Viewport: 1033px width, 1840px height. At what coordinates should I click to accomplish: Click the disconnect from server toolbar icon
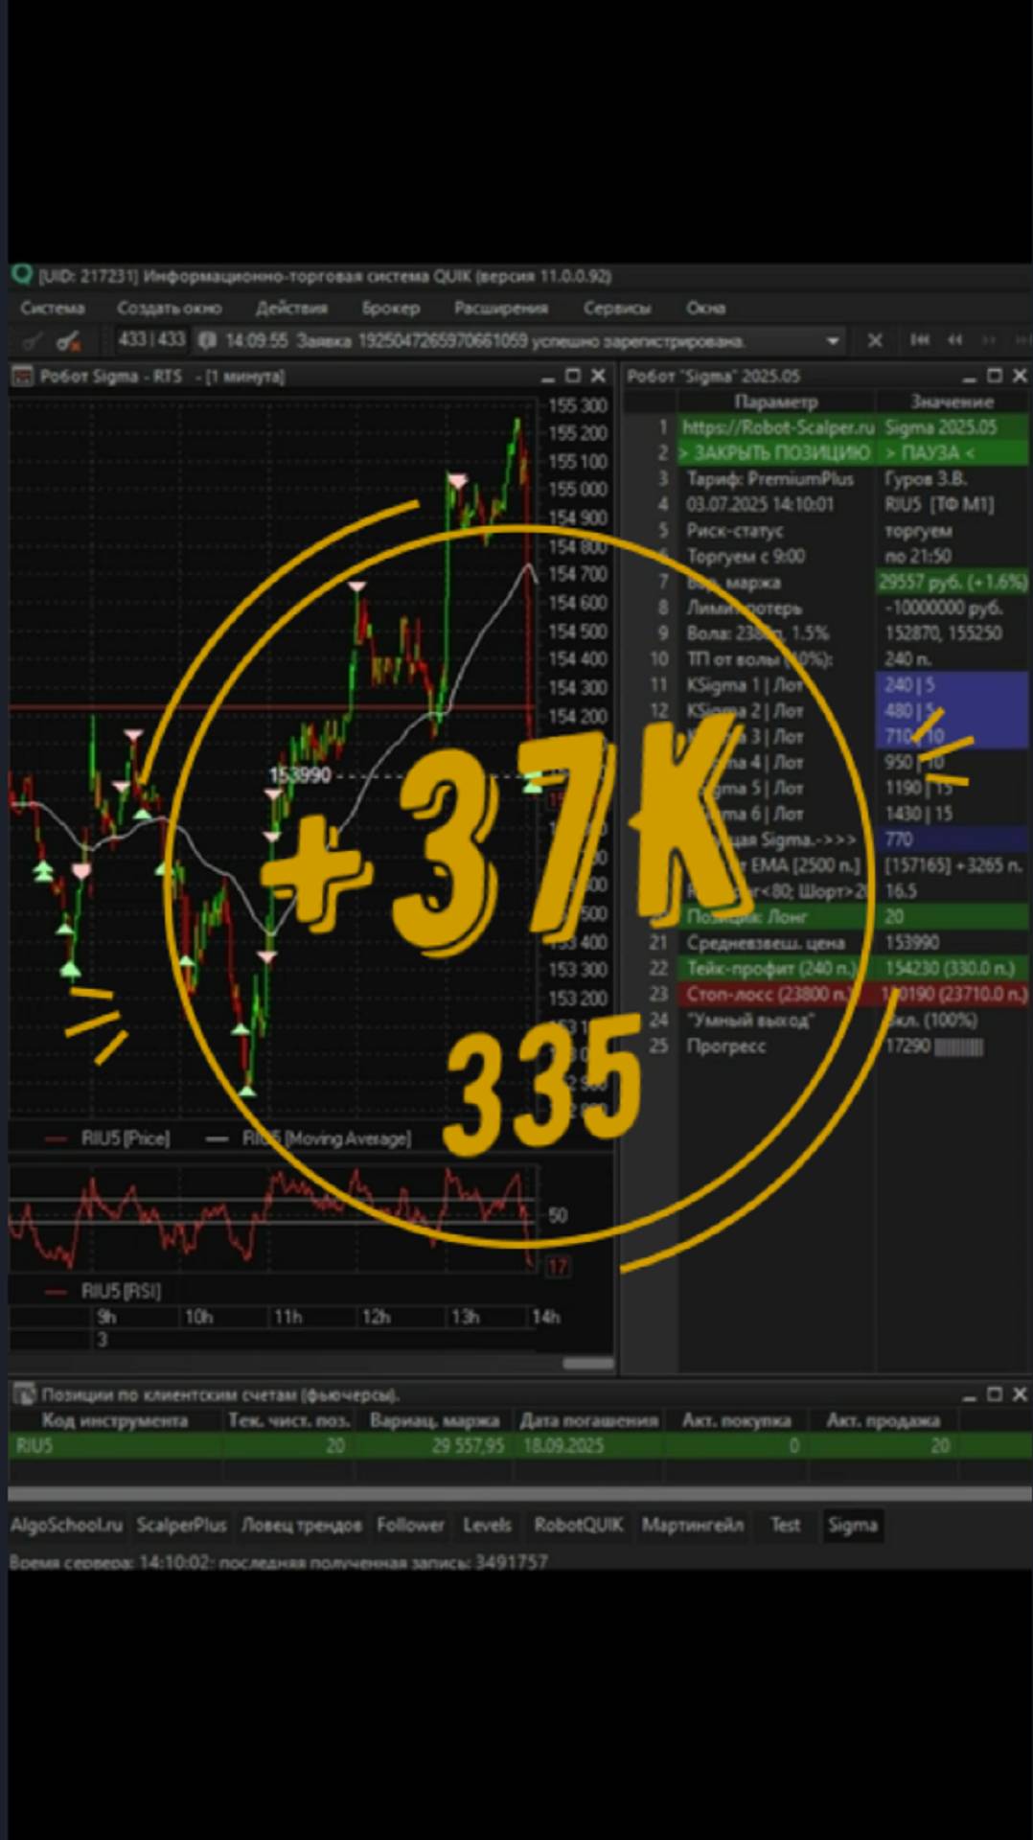67,340
